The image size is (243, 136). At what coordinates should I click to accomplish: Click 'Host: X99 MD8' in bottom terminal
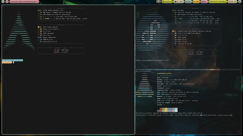click(163, 78)
